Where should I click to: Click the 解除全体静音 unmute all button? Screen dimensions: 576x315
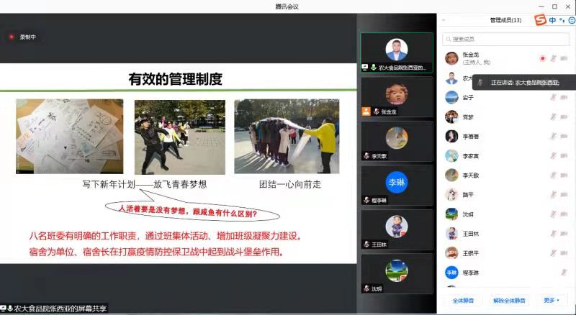509,300
